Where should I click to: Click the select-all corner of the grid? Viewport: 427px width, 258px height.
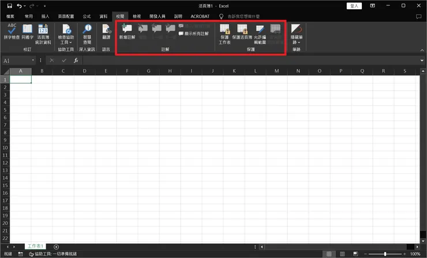[5, 71]
